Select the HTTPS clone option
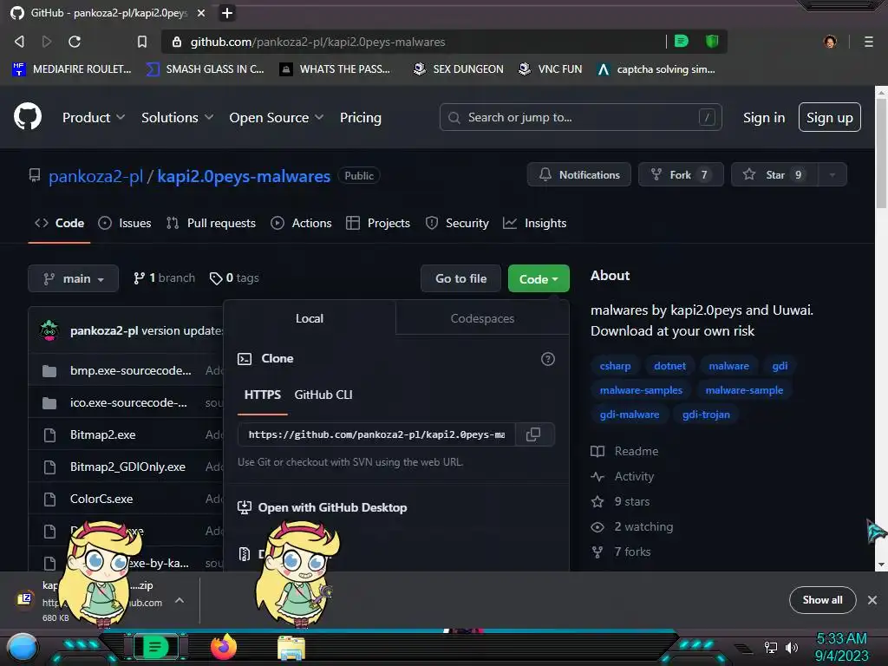Screen dimensions: 888x666 click(x=262, y=395)
